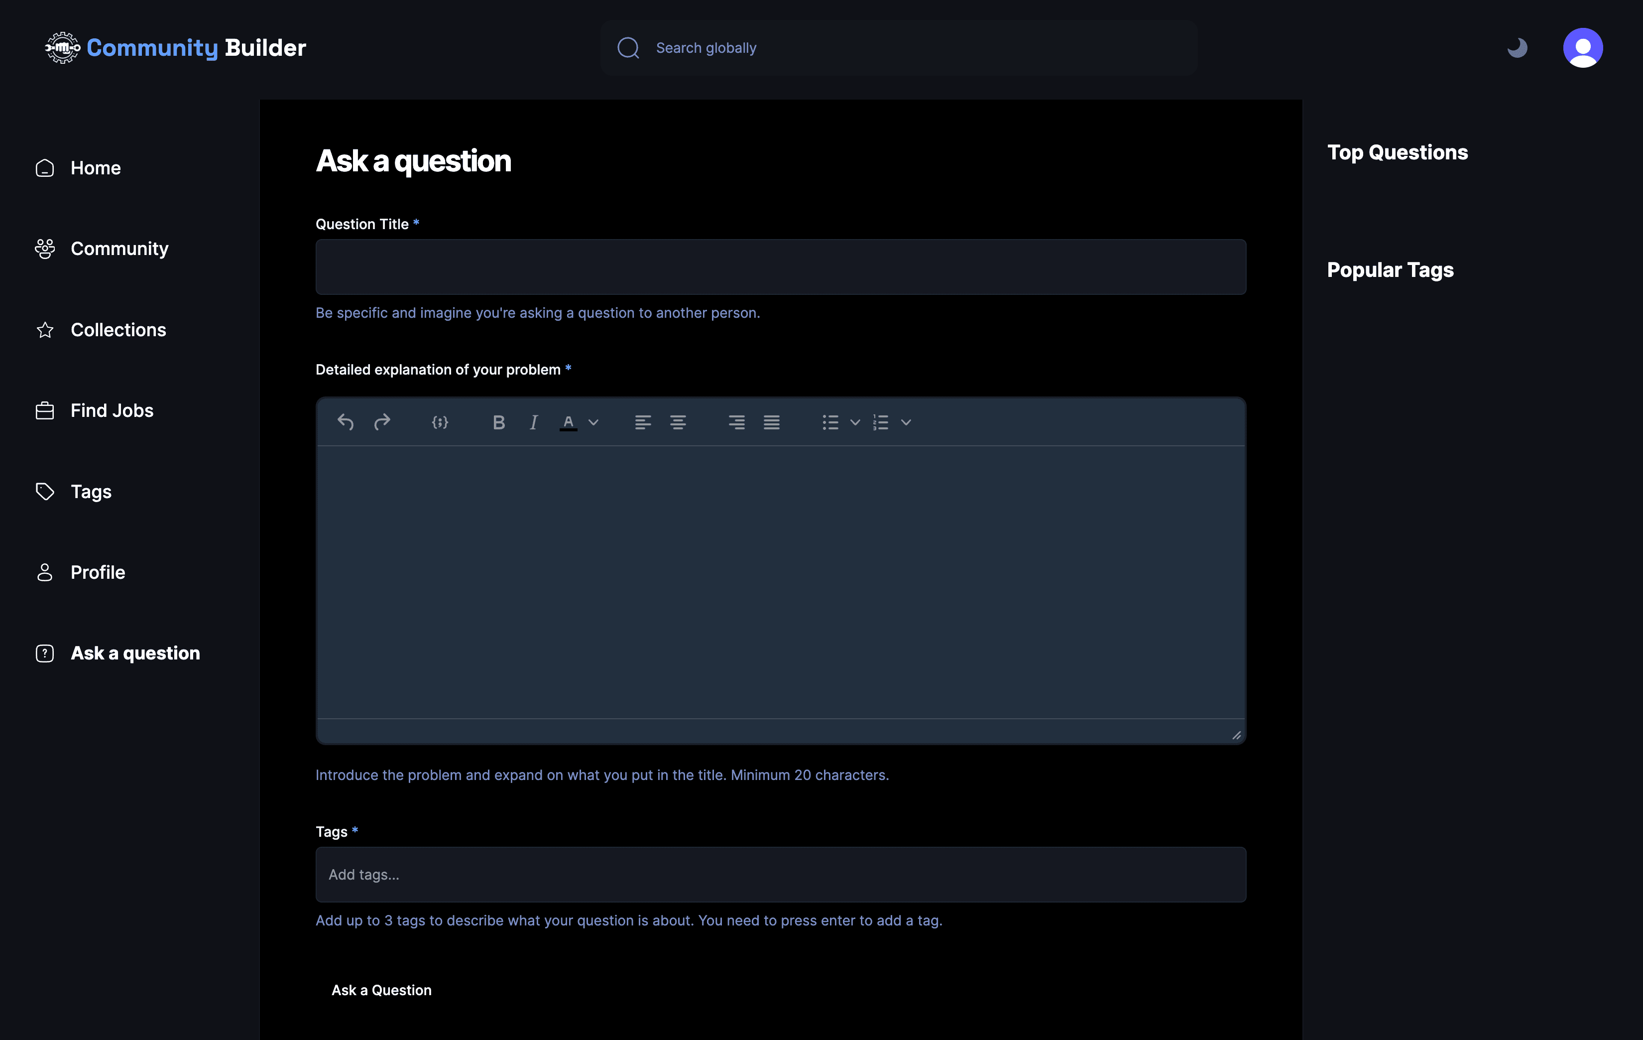Submit with the Ask a Question button

pos(381,990)
